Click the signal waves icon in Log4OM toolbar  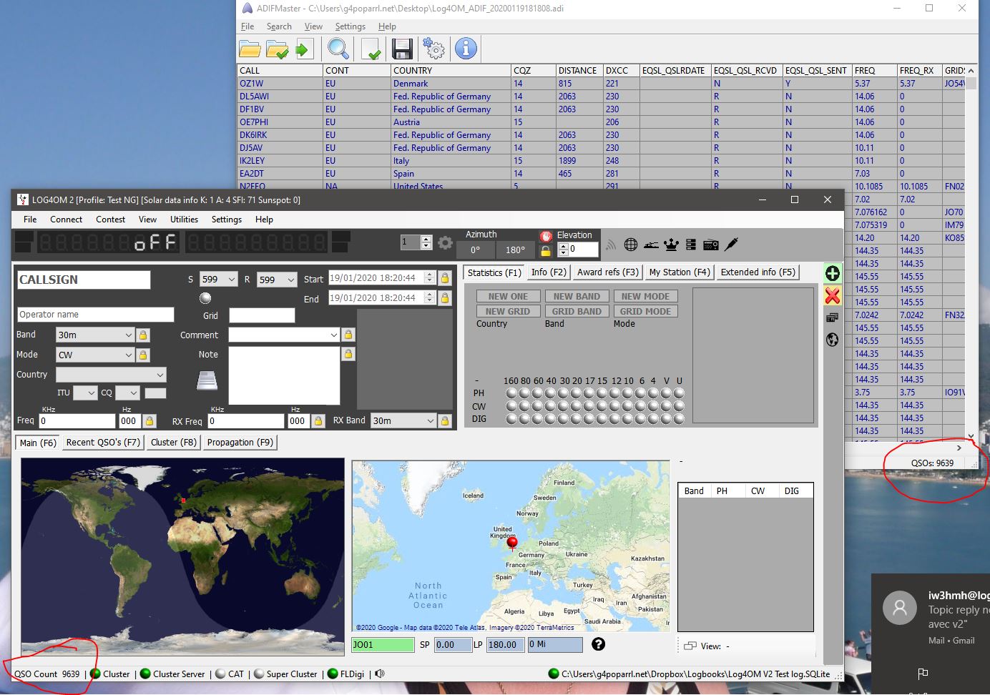point(611,245)
